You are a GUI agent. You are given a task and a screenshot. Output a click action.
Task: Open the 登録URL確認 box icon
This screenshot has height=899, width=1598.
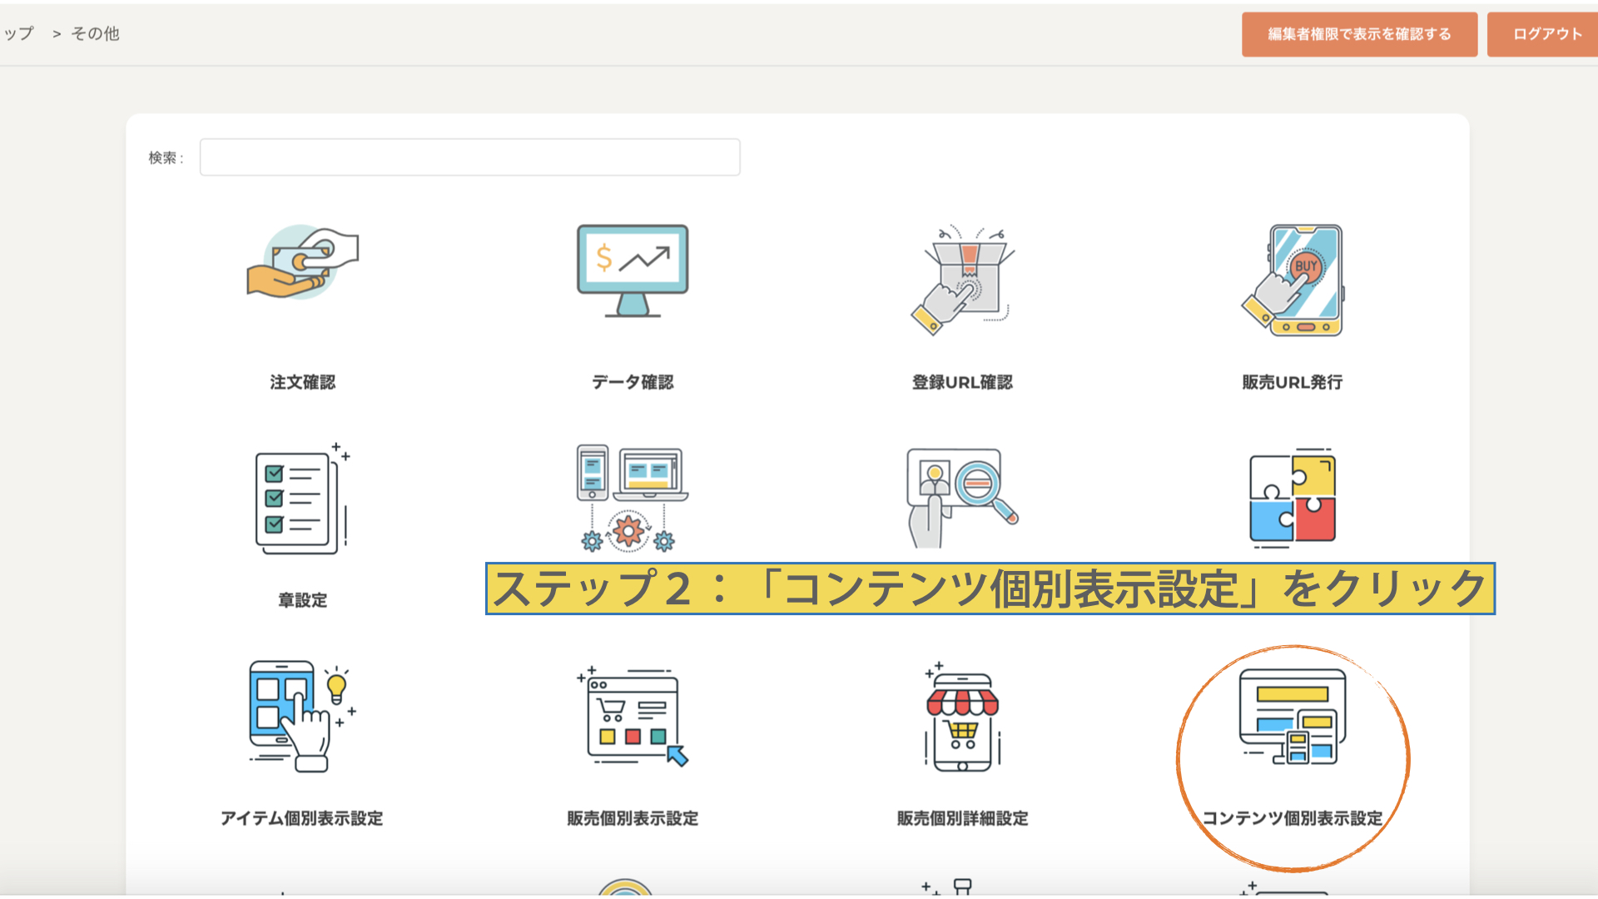pyautogui.click(x=962, y=279)
